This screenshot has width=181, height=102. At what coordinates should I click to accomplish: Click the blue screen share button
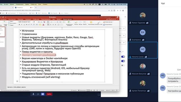43,94
